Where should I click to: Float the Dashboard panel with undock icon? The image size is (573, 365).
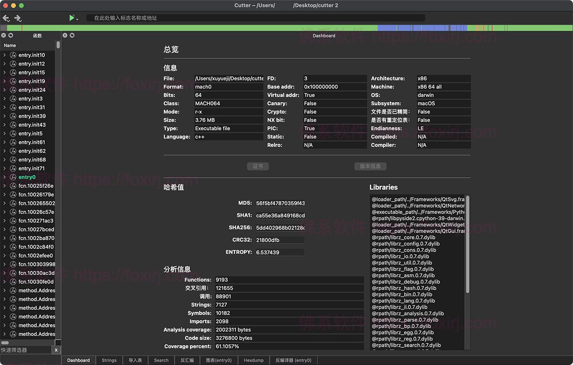click(x=72, y=35)
